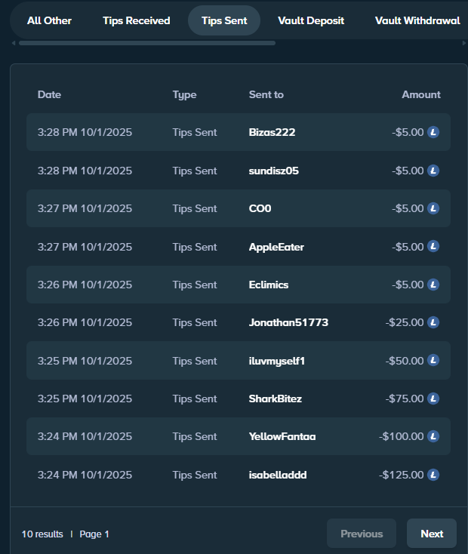The width and height of the screenshot is (468, 554).
Task: Open recipient SharkBitez profile
Action: [x=275, y=399]
